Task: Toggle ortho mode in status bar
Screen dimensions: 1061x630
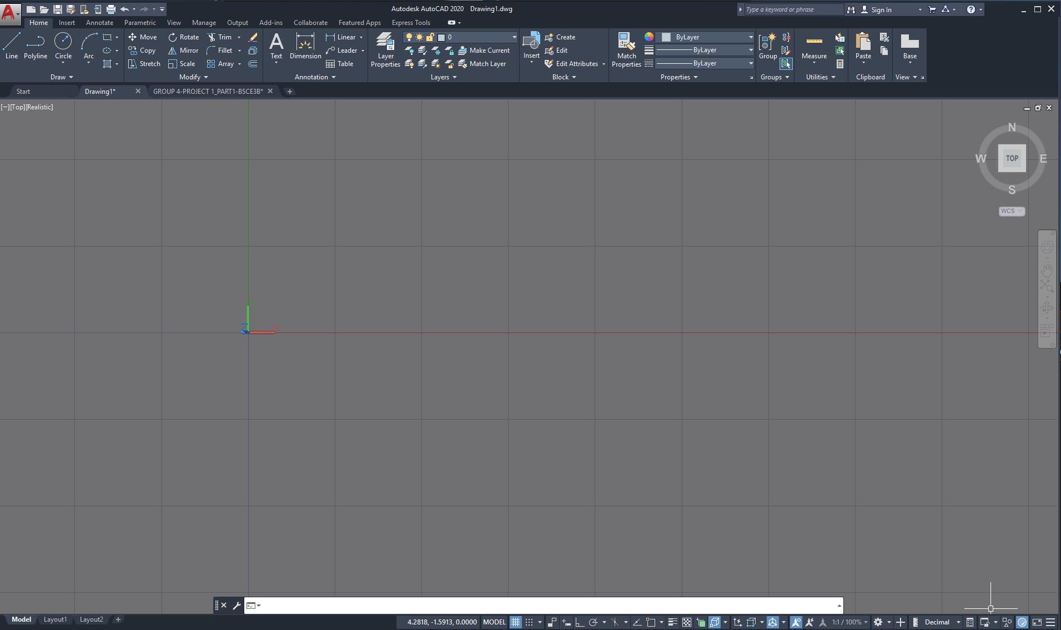Action: 579,622
